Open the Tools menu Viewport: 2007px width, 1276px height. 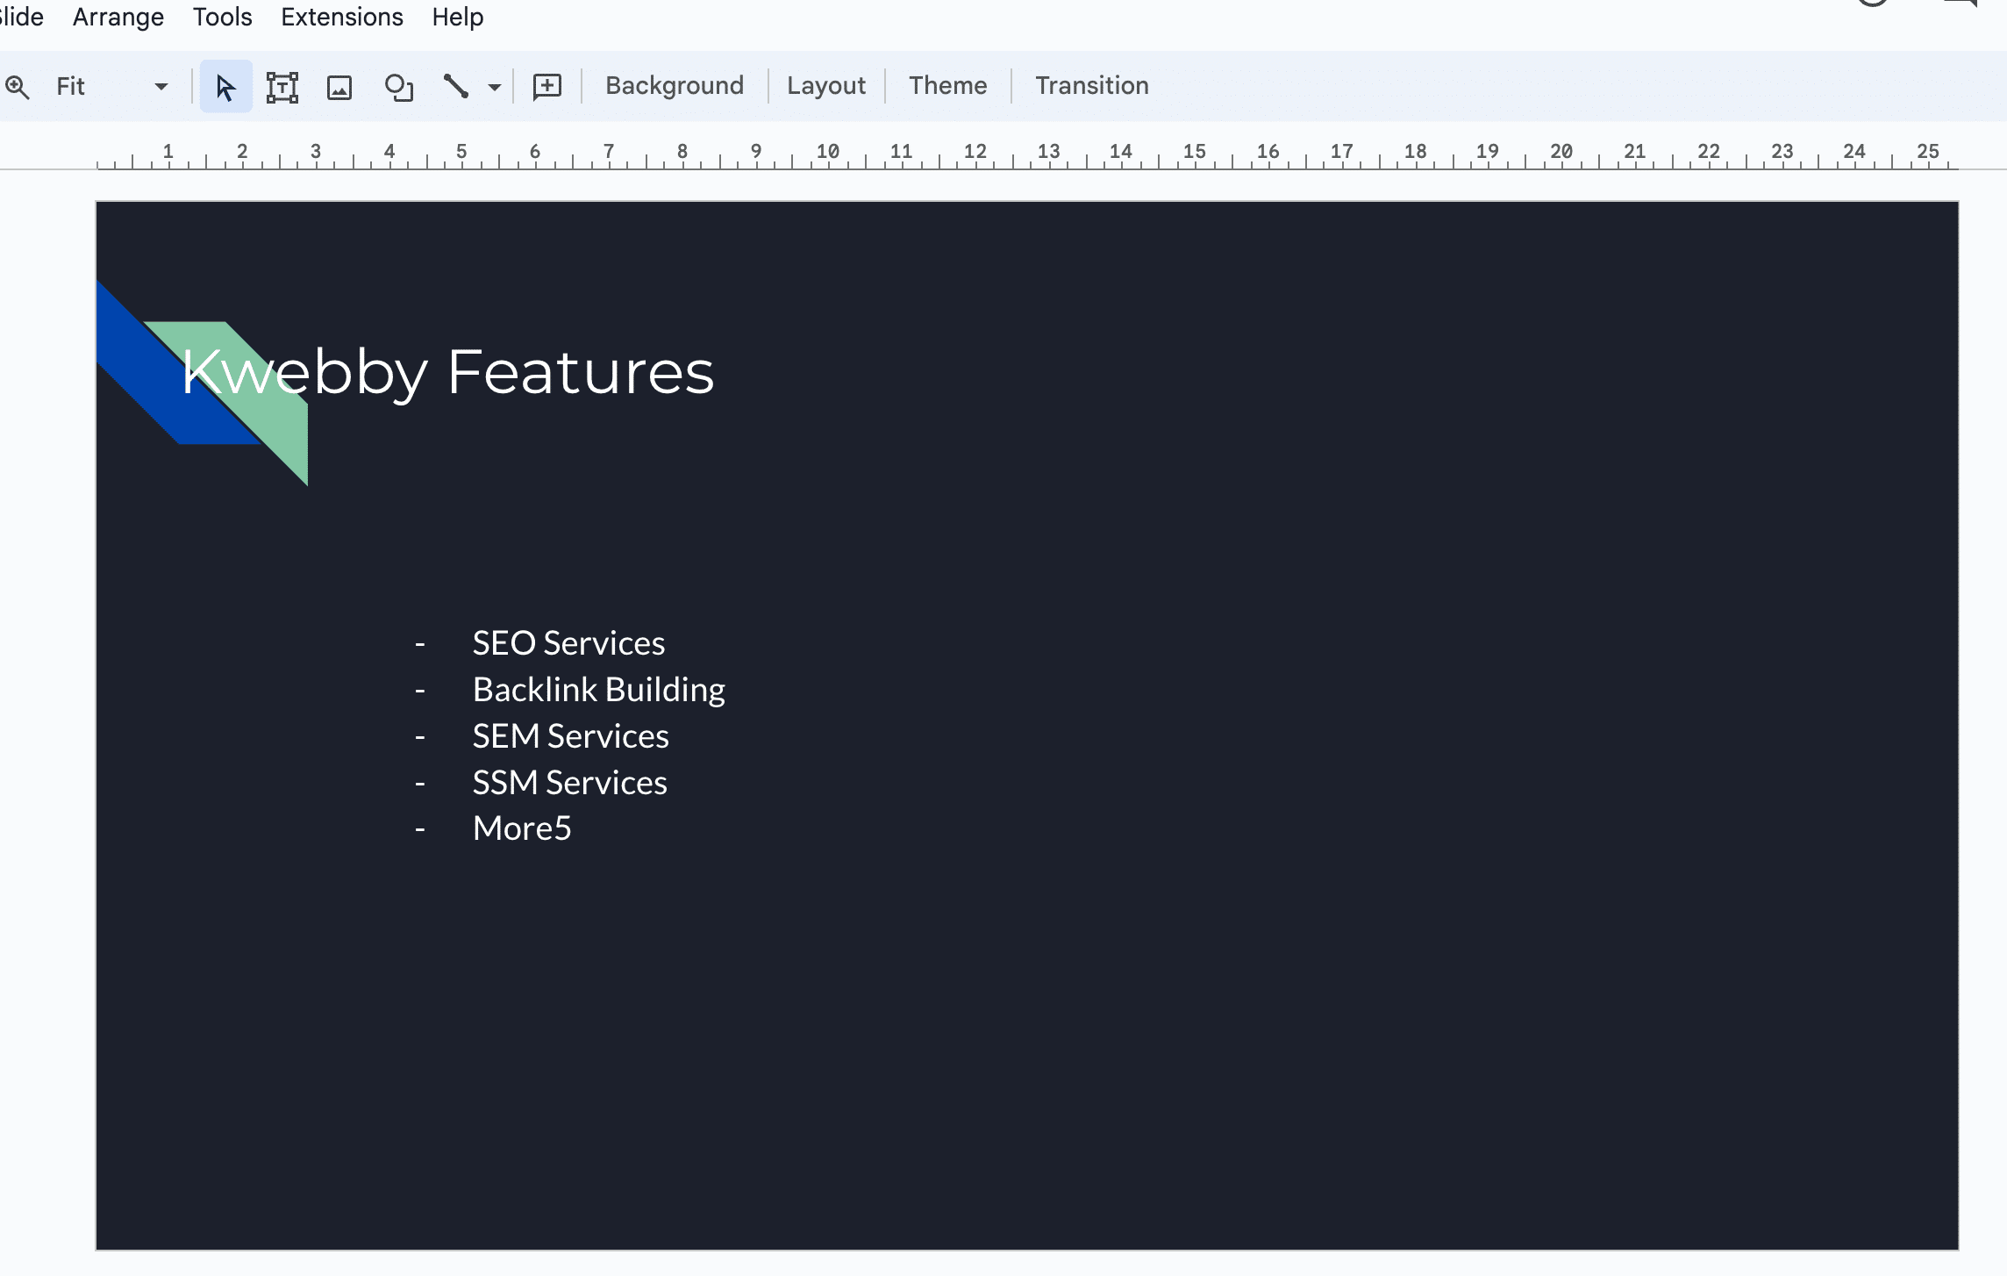(223, 17)
